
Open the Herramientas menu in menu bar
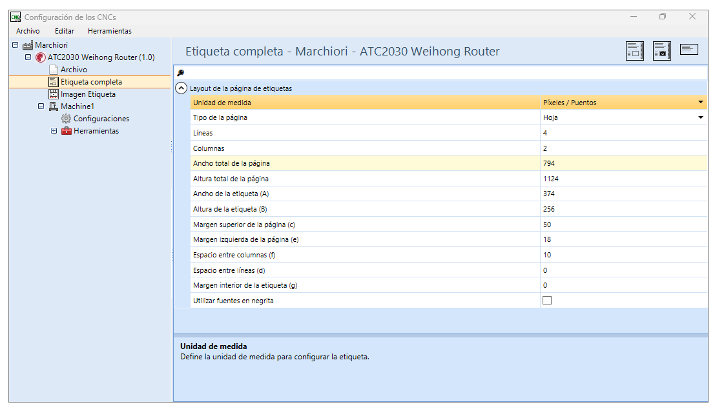click(109, 31)
